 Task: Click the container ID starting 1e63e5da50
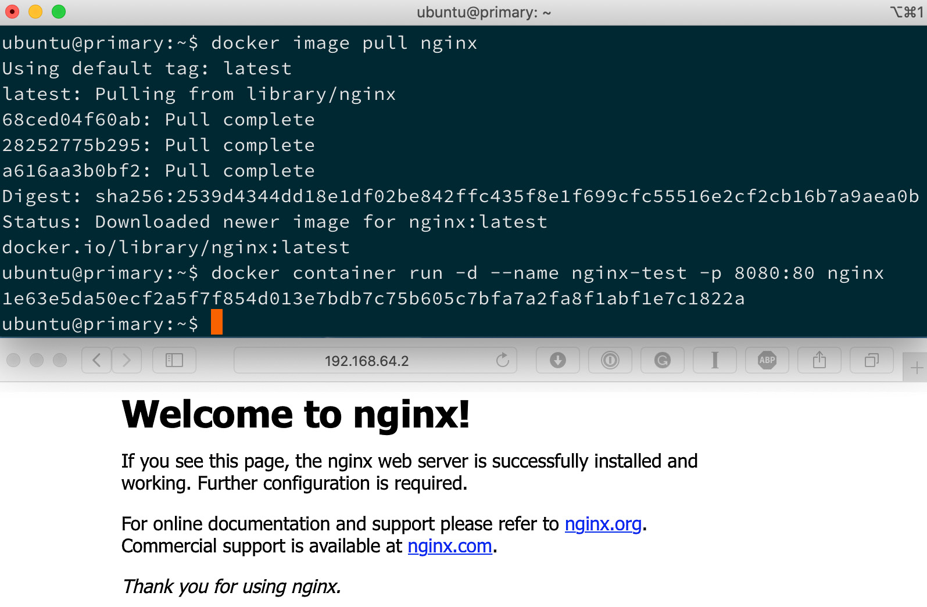[x=373, y=299]
